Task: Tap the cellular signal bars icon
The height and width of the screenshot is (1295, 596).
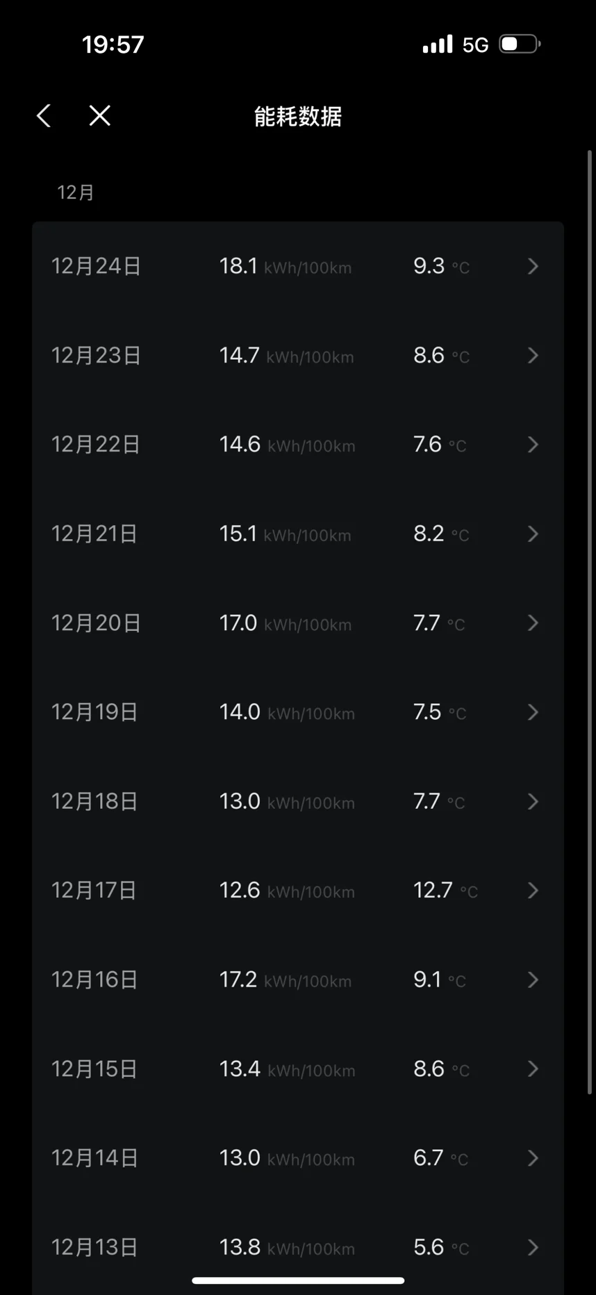Action: tap(438, 44)
